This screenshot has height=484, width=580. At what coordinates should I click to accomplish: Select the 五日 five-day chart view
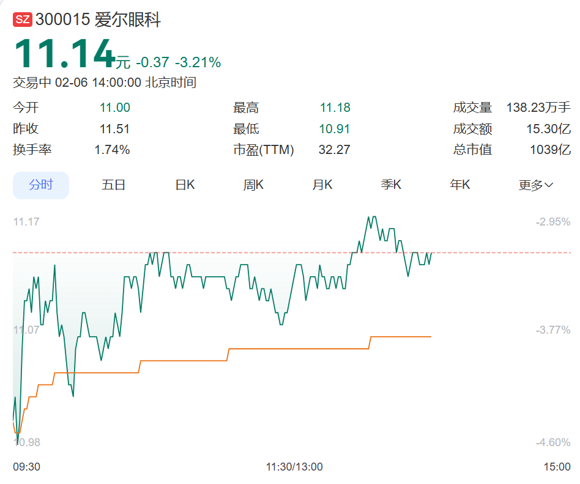click(x=113, y=185)
